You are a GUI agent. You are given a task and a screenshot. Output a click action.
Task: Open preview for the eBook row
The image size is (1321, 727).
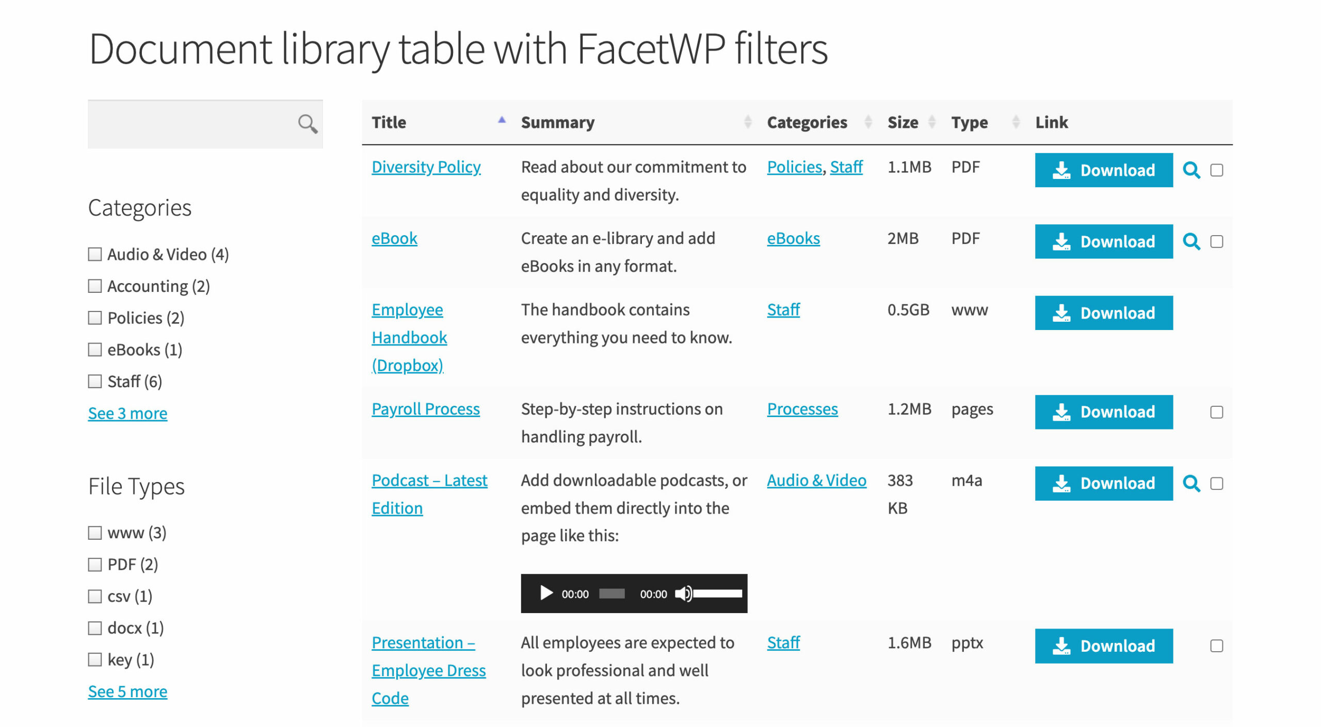[x=1191, y=241]
